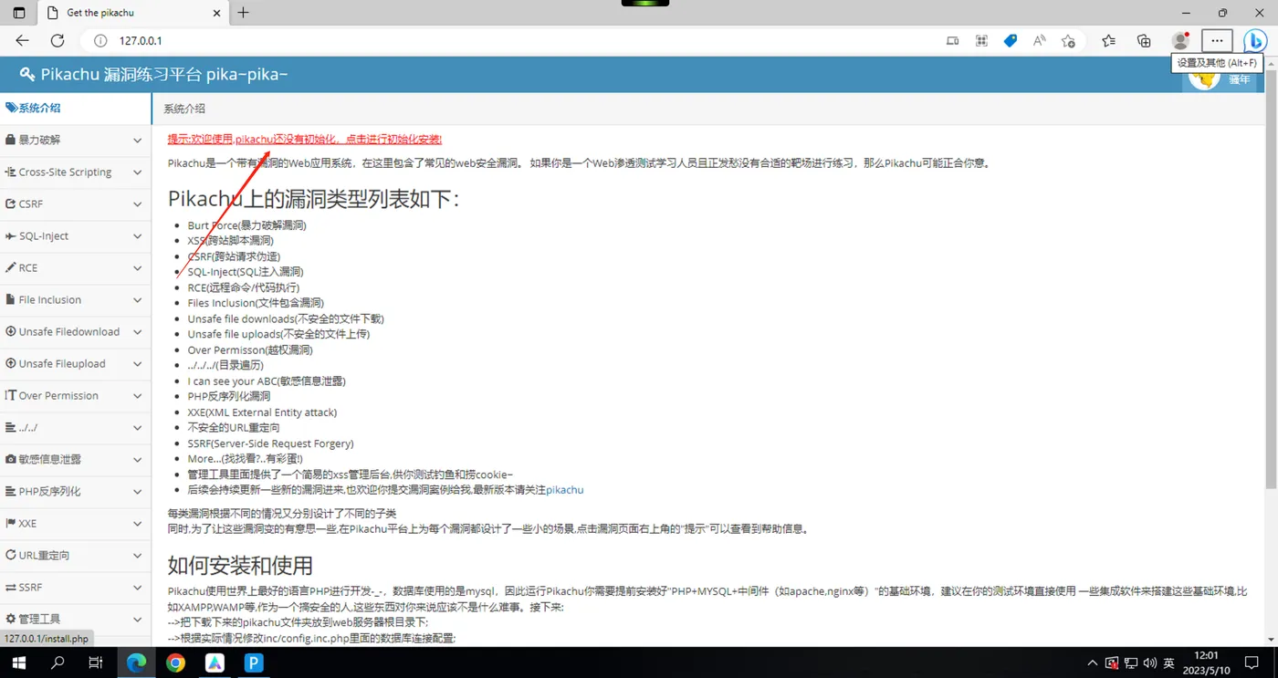Screen dimensions: 1278x678
Task: Open the blue shopping tag icon
Action: point(1011,40)
